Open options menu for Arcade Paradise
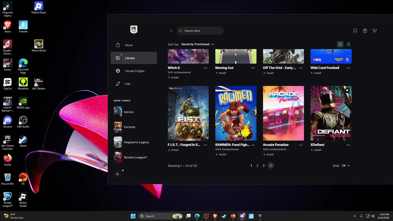The width and height of the screenshot is (393, 221). 301,145
